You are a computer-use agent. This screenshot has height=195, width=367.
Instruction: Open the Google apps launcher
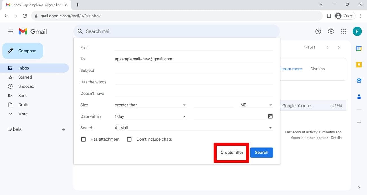click(343, 31)
